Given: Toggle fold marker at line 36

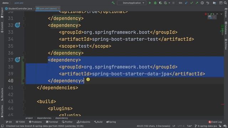Looking at the screenshot, I should [x=24, y=53].
